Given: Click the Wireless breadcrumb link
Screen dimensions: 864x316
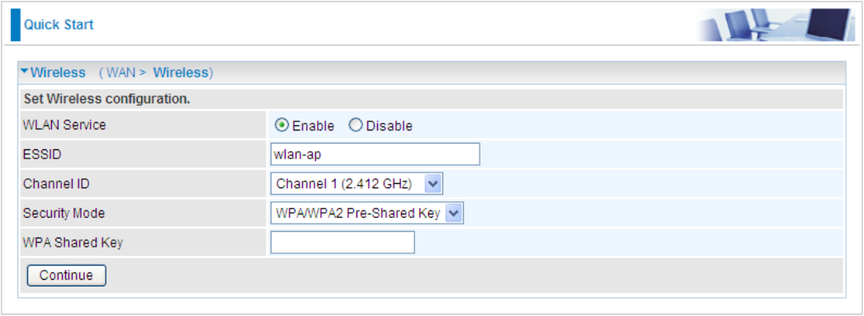Looking at the screenshot, I should coord(181,73).
